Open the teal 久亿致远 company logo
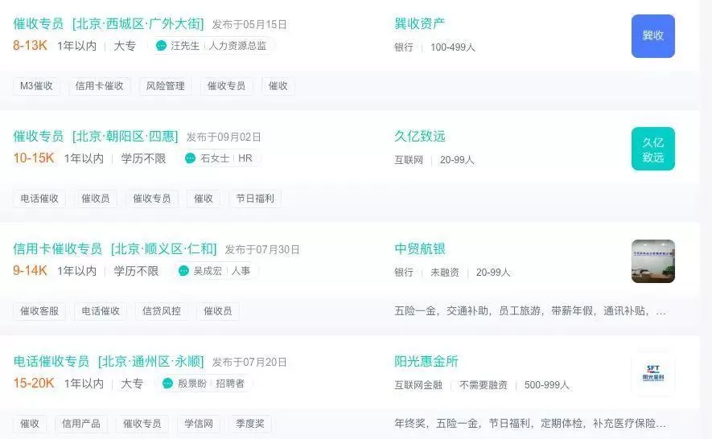This screenshot has height=439, width=712. 653,149
